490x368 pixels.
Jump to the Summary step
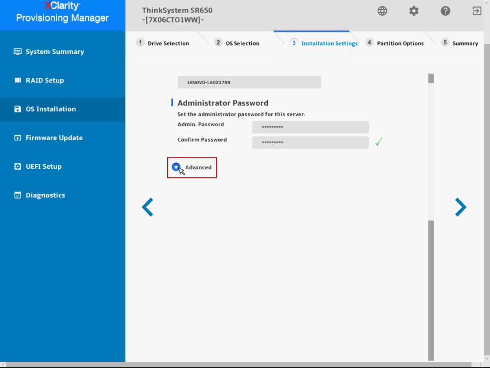(460, 43)
